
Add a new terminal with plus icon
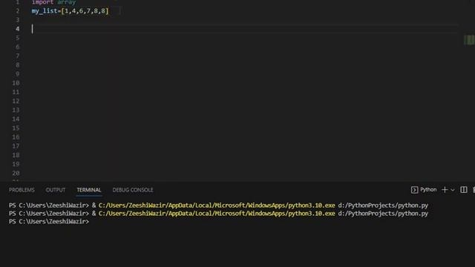pos(445,190)
